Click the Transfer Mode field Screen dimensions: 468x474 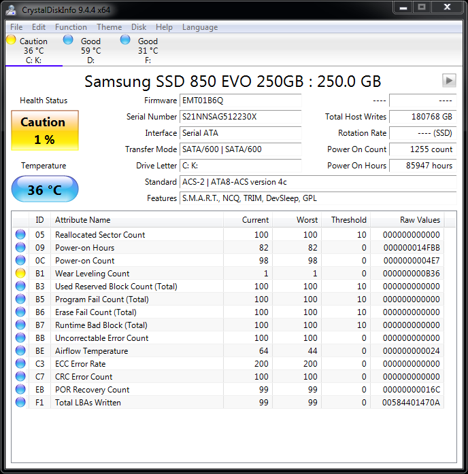[x=241, y=149]
